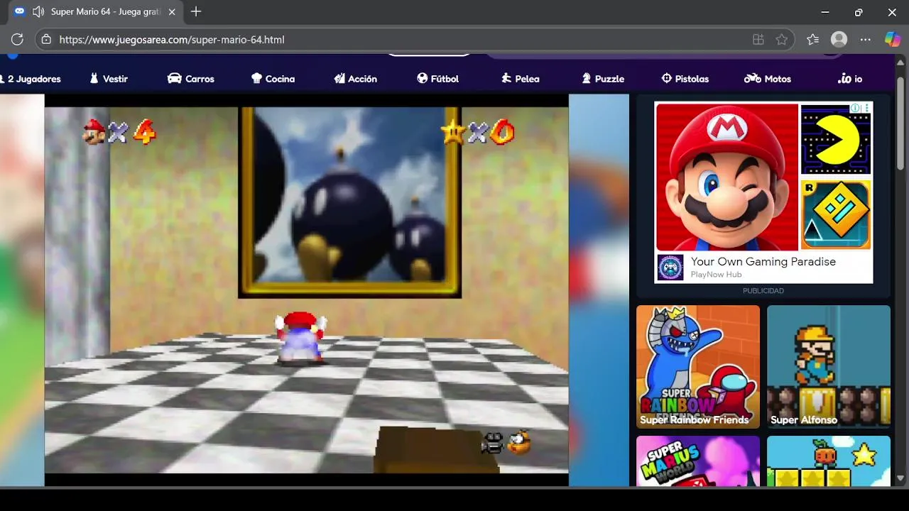Image resolution: width=909 pixels, height=511 pixels.
Task: Click the Carros car icon
Action: pyautogui.click(x=174, y=78)
